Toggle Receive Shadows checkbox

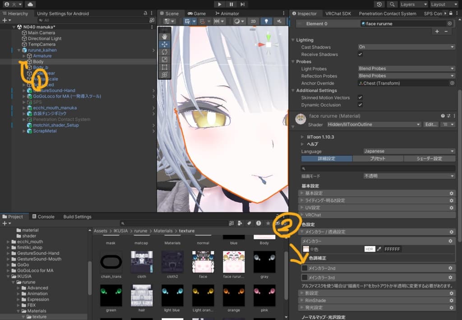(360, 54)
